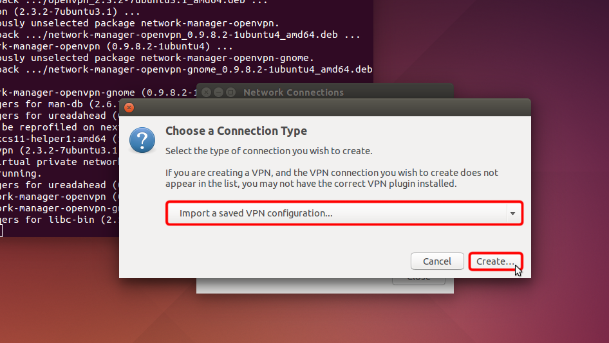The image size is (609, 343).
Task: Click the network-manager-openvpn-gnome .deb terminal line
Action: (193, 69)
